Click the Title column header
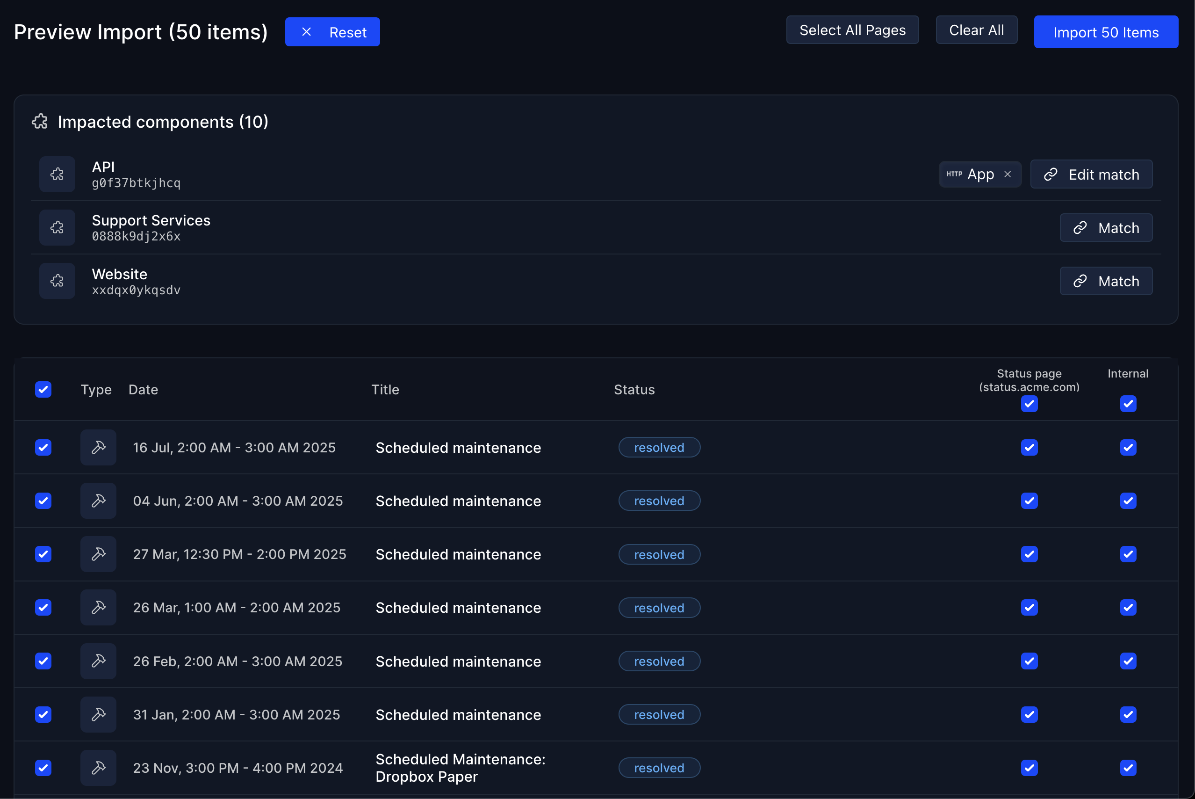Screen dimensions: 1195x799 point(385,389)
